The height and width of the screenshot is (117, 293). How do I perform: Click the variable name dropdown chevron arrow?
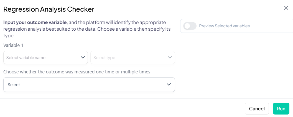coord(83,57)
